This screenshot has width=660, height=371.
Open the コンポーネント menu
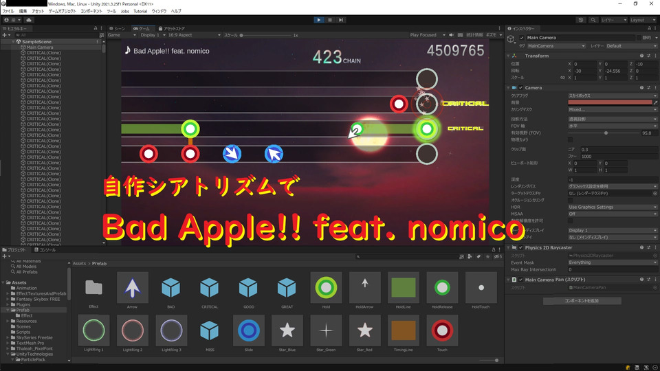coord(91,12)
